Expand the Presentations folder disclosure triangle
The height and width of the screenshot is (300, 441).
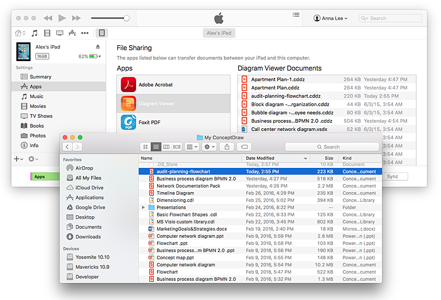click(x=143, y=208)
